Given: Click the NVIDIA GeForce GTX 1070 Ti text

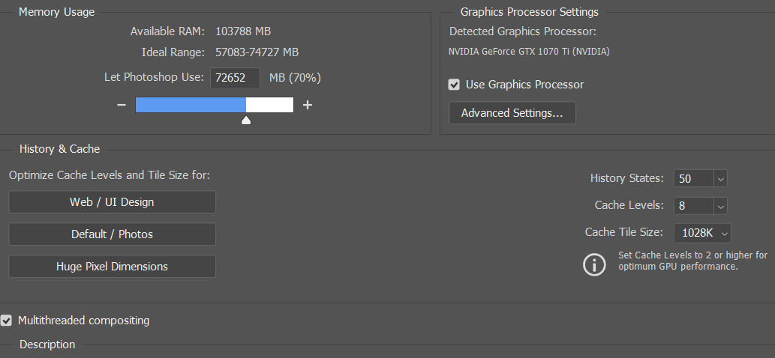Looking at the screenshot, I should (x=529, y=52).
